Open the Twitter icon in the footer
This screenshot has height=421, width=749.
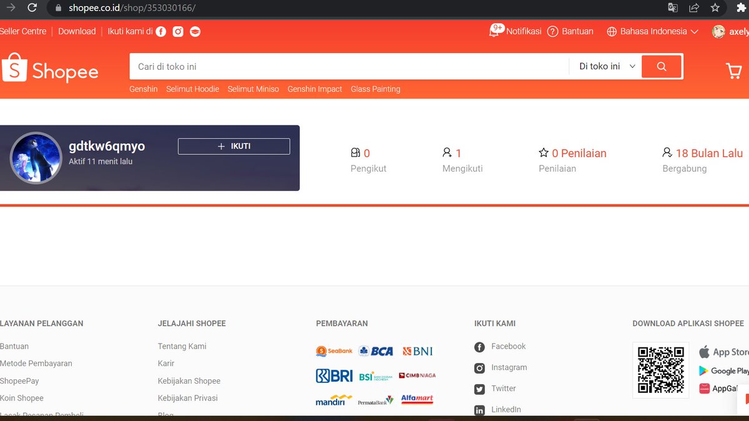[x=479, y=389]
